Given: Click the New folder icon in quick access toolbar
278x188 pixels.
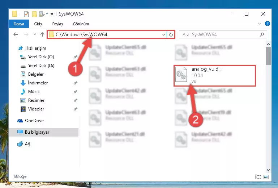Looking at the screenshot, I should pyautogui.click(x=34, y=14).
